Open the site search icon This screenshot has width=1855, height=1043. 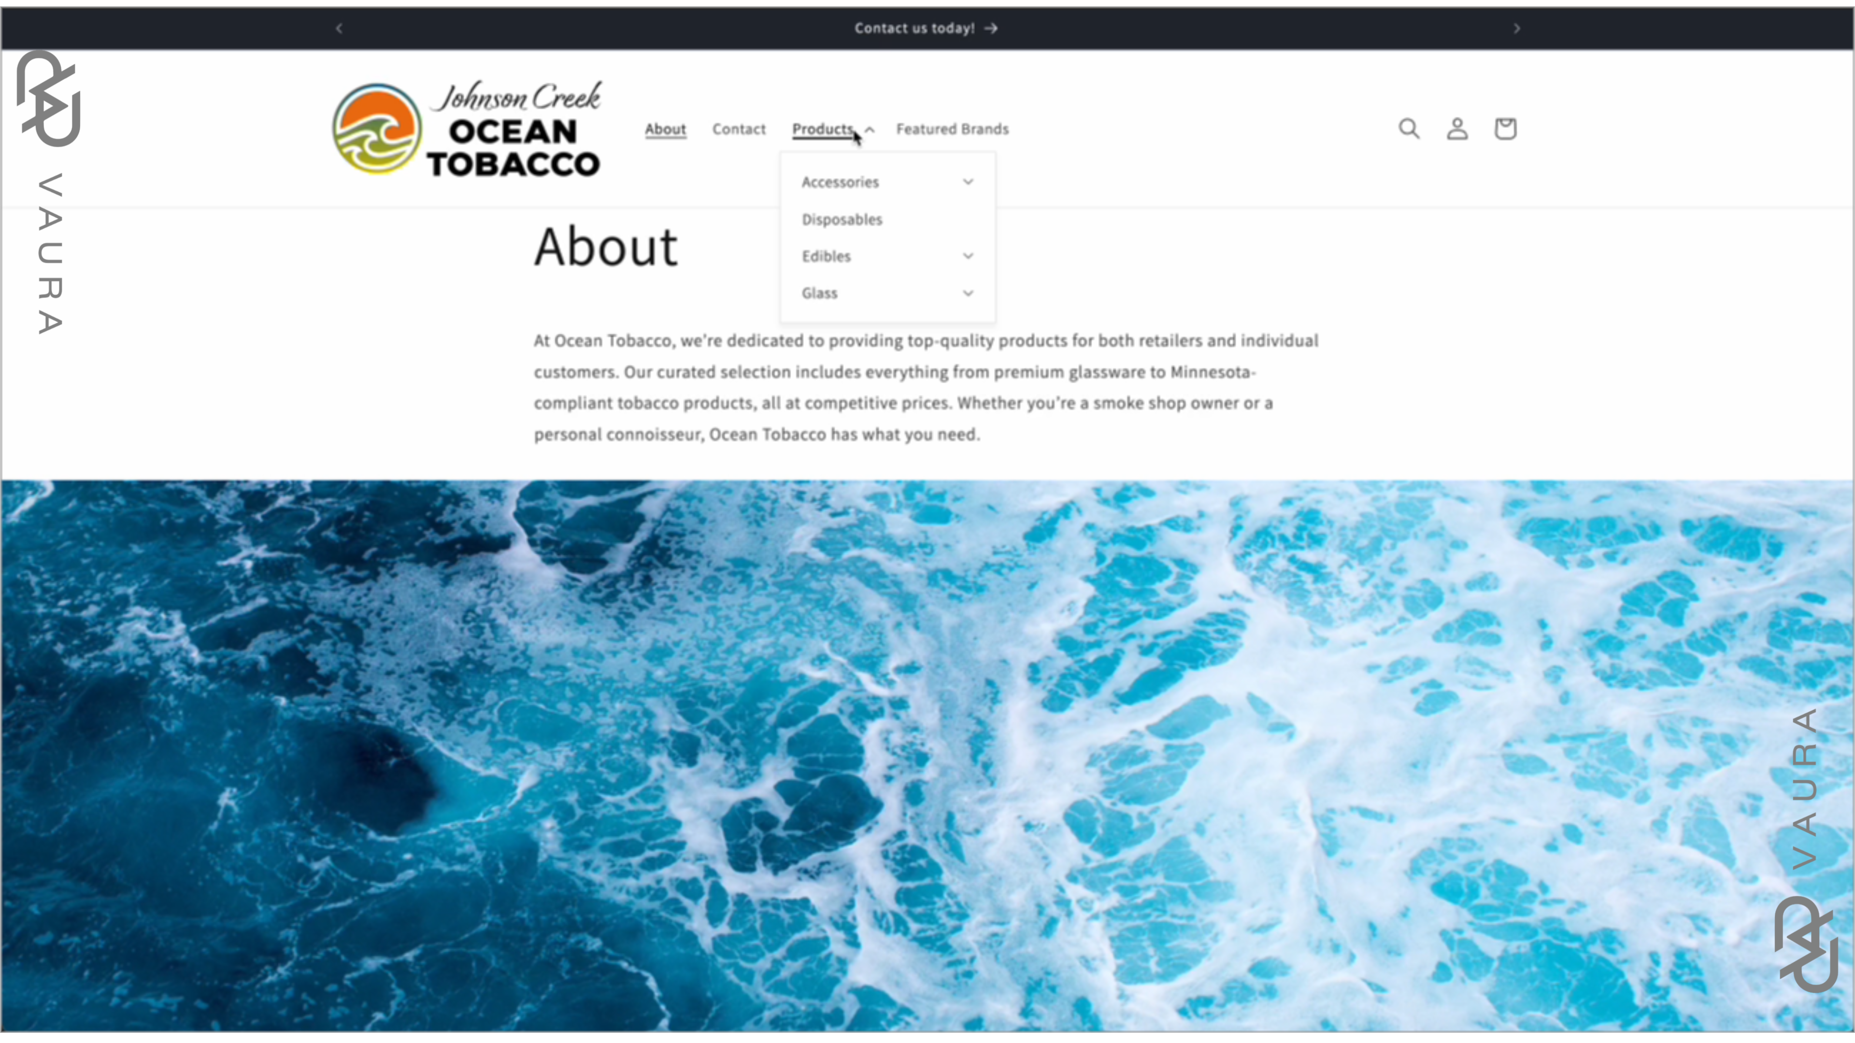coord(1409,129)
